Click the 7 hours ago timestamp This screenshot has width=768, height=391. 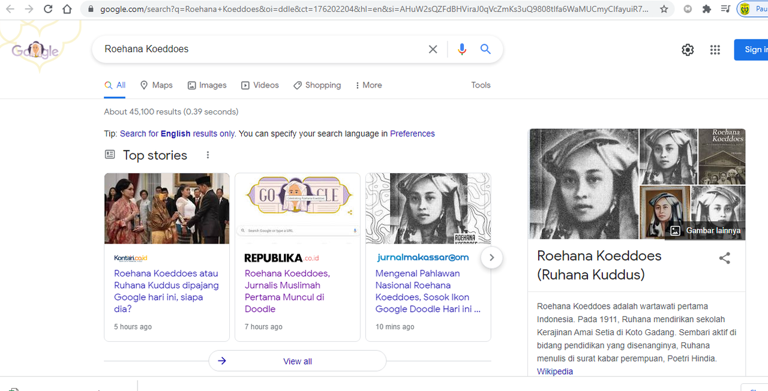[x=263, y=327]
